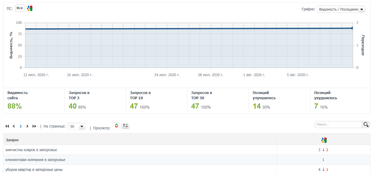Image resolution: width=373 pixels, height=174 pixels.
Task: Go to the next page arrow
Action: coord(27,126)
